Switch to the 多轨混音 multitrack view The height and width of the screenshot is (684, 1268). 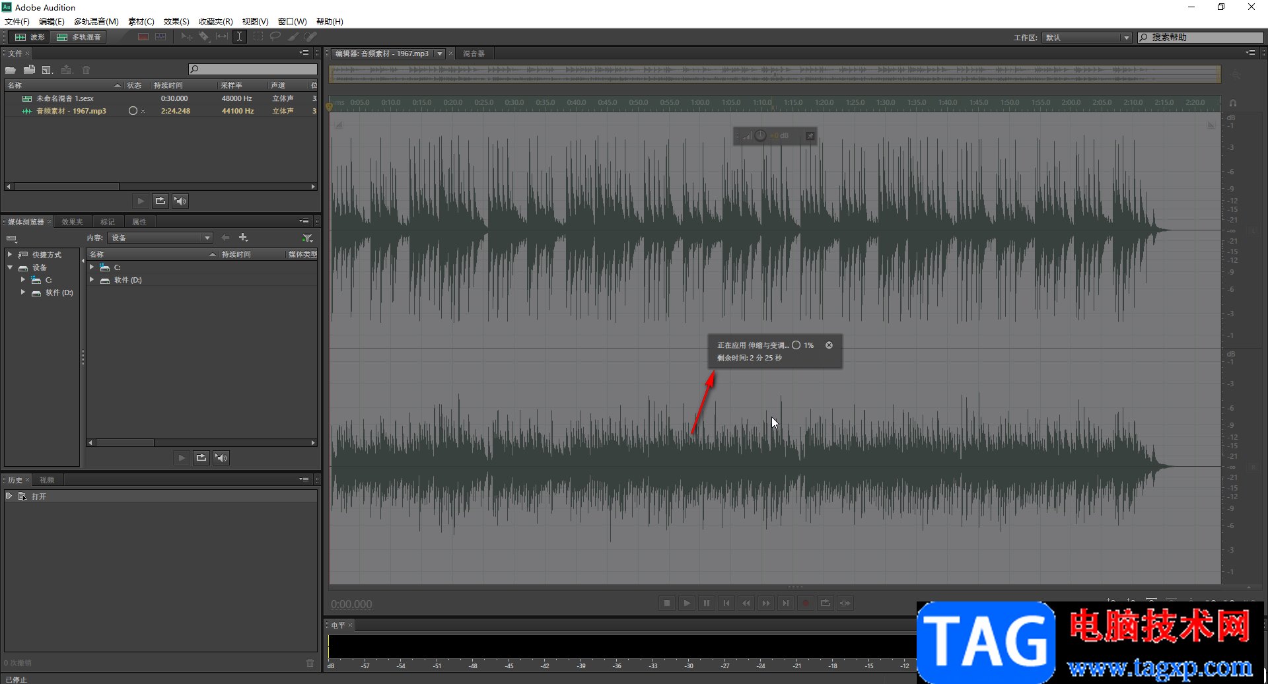pyautogui.click(x=79, y=37)
